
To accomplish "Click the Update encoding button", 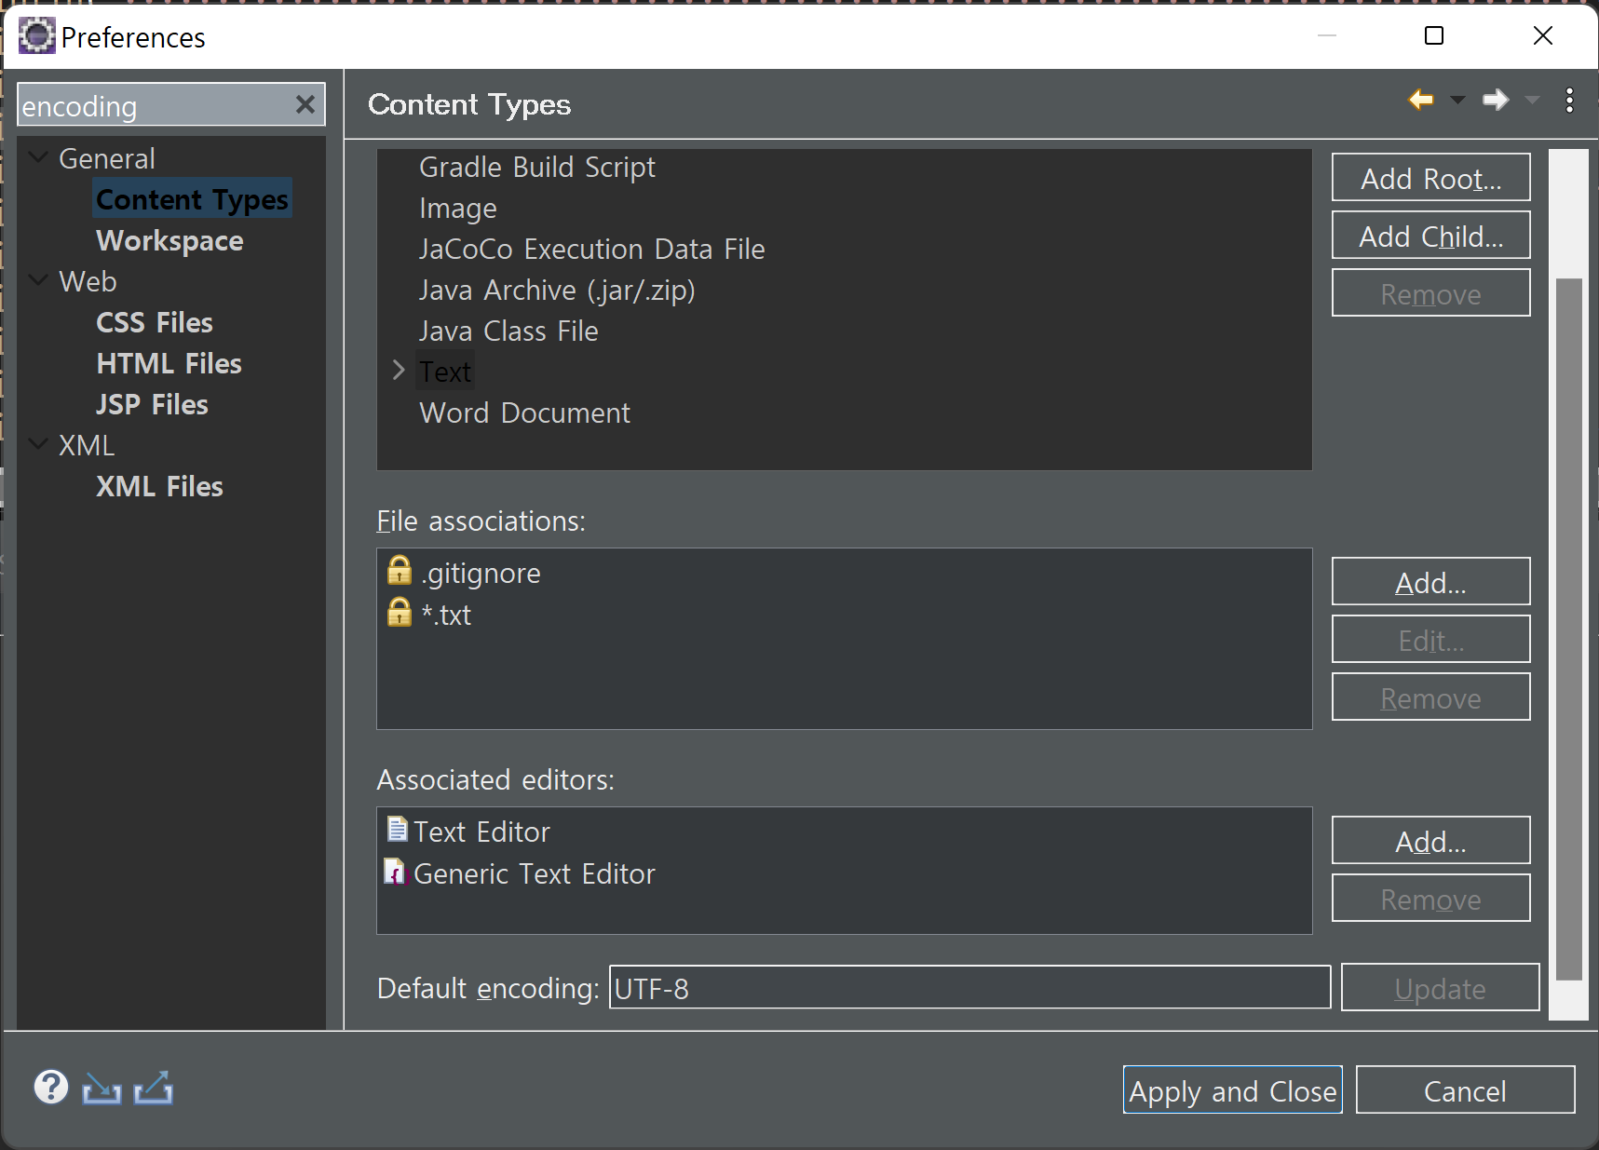I will (1441, 987).
